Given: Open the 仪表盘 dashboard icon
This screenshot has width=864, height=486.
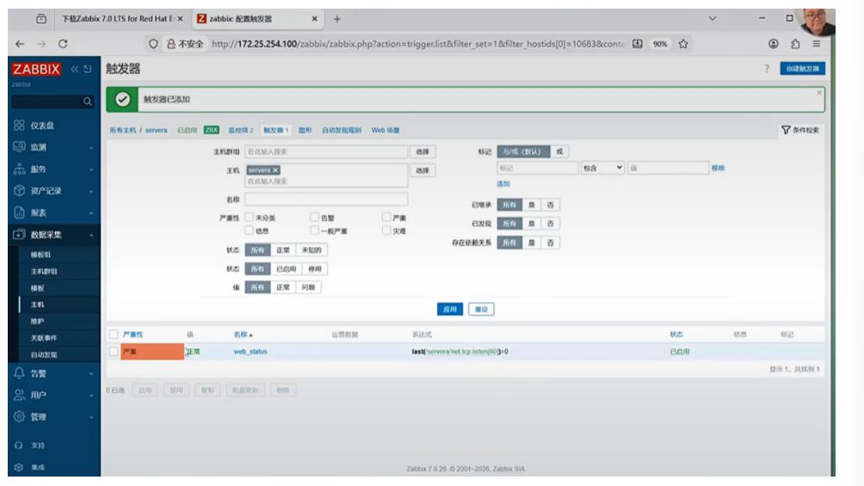Looking at the screenshot, I should [x=19, y=125].
